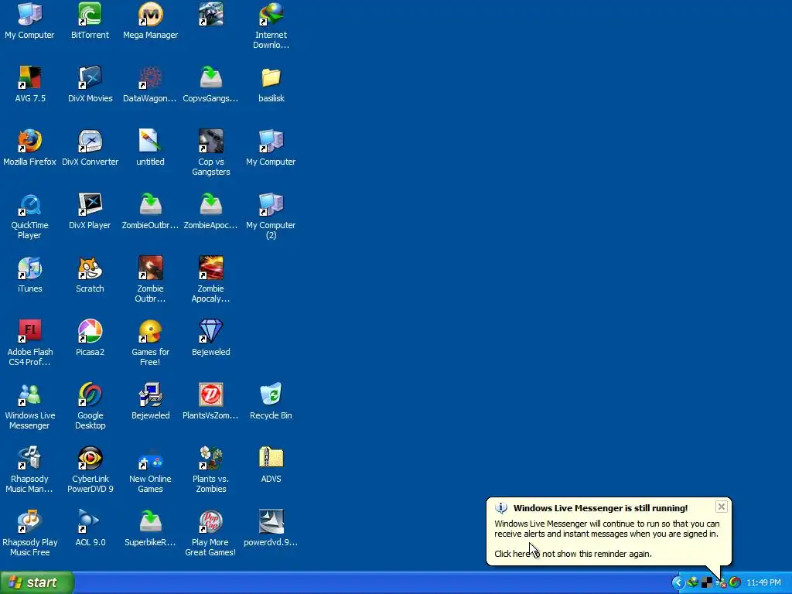792x594 pixels.
Task: Click 'Click here to not show this reminder again'
Action: point(573,554)
